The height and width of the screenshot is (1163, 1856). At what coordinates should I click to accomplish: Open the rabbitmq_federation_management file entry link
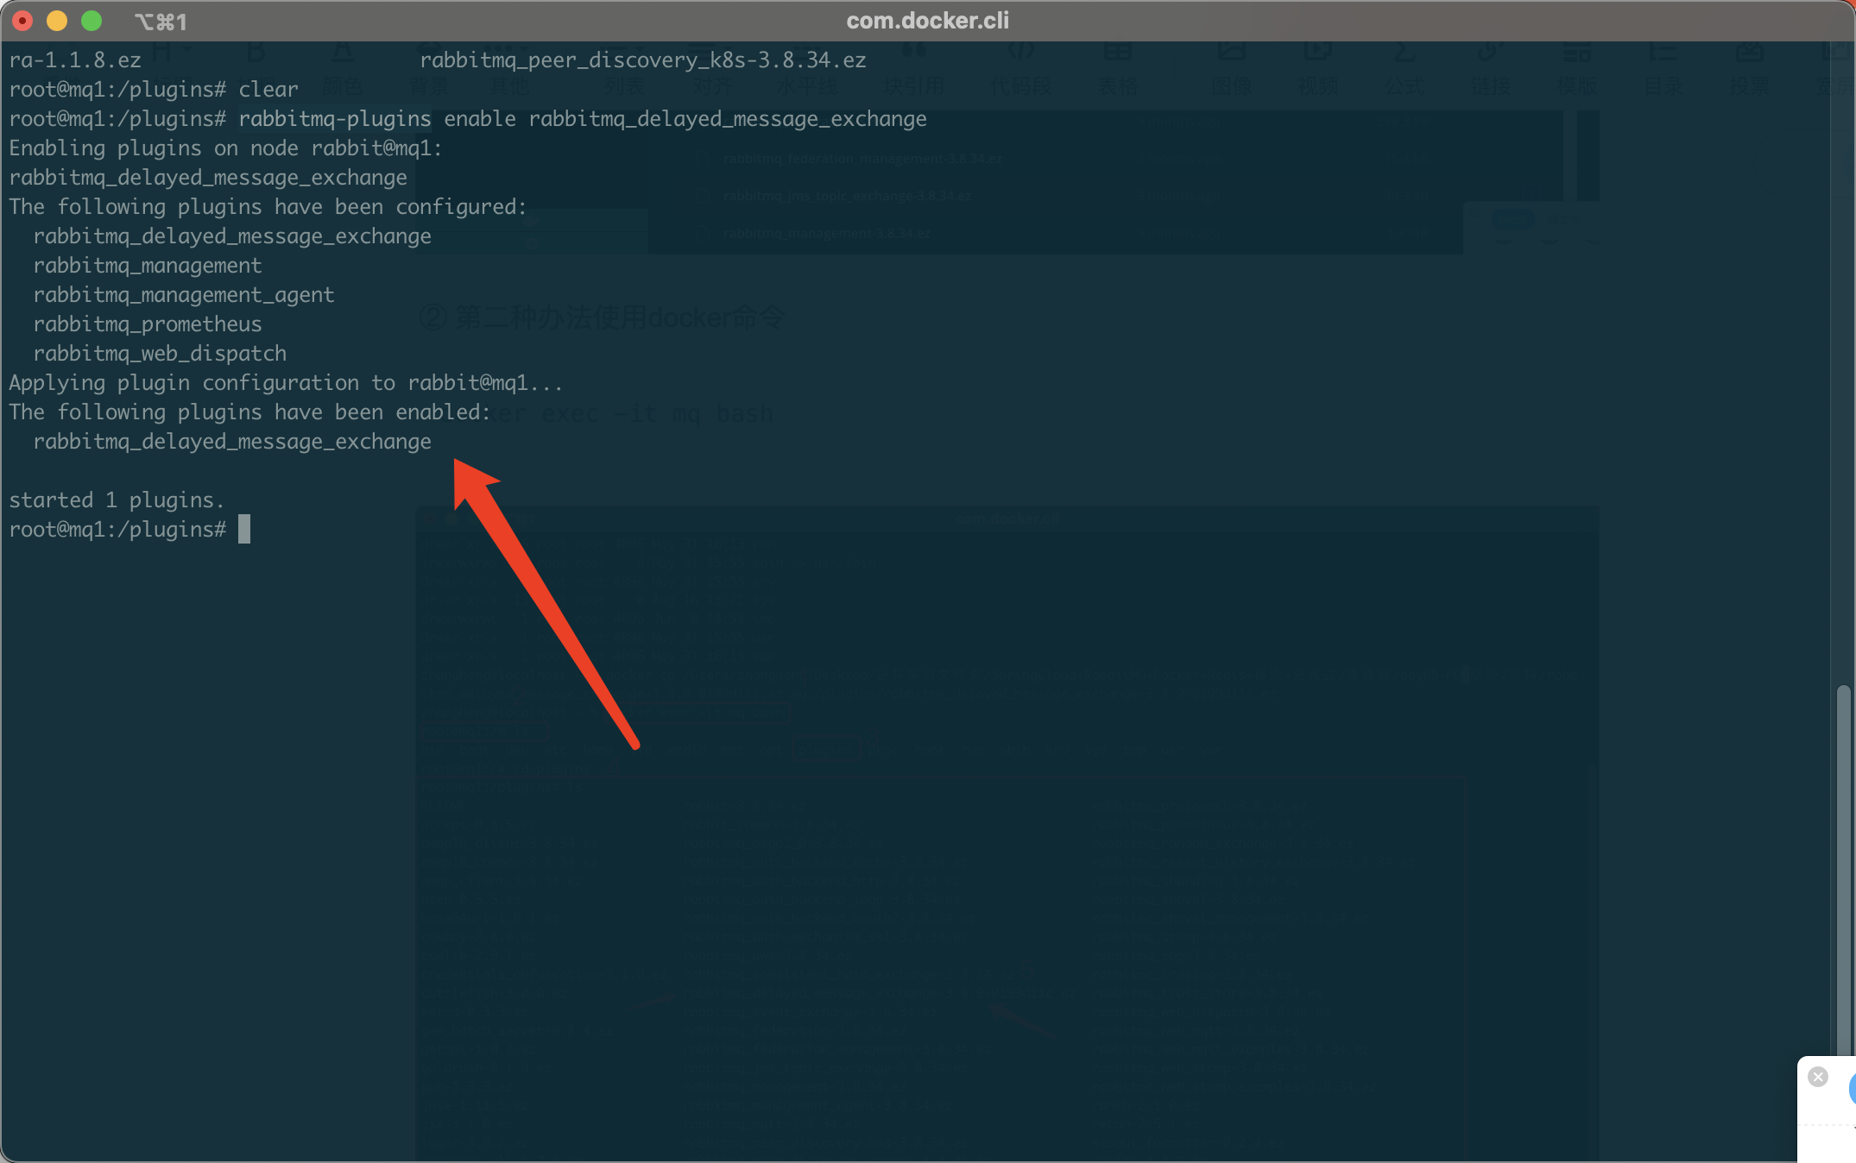(x=862, y=158)
